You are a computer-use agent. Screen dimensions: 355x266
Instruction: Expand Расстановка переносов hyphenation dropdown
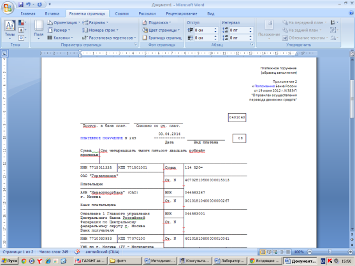point(109,38)
